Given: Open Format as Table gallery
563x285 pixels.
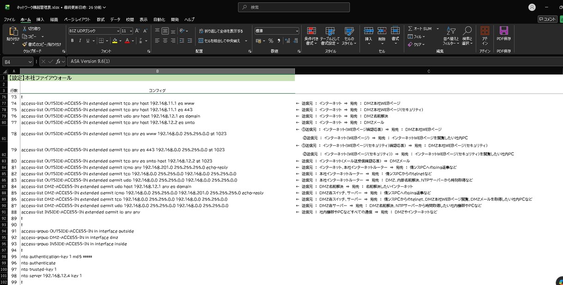Looking at the screenshot, I should tap(330, 36).
